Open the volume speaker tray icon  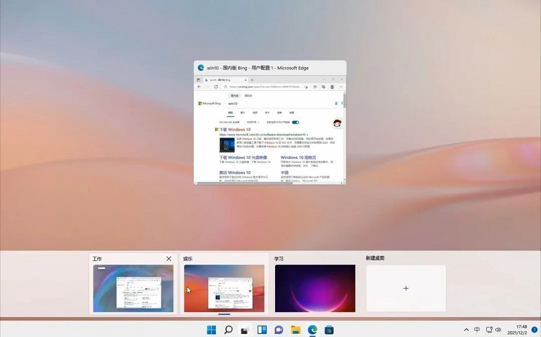(498, 330)
